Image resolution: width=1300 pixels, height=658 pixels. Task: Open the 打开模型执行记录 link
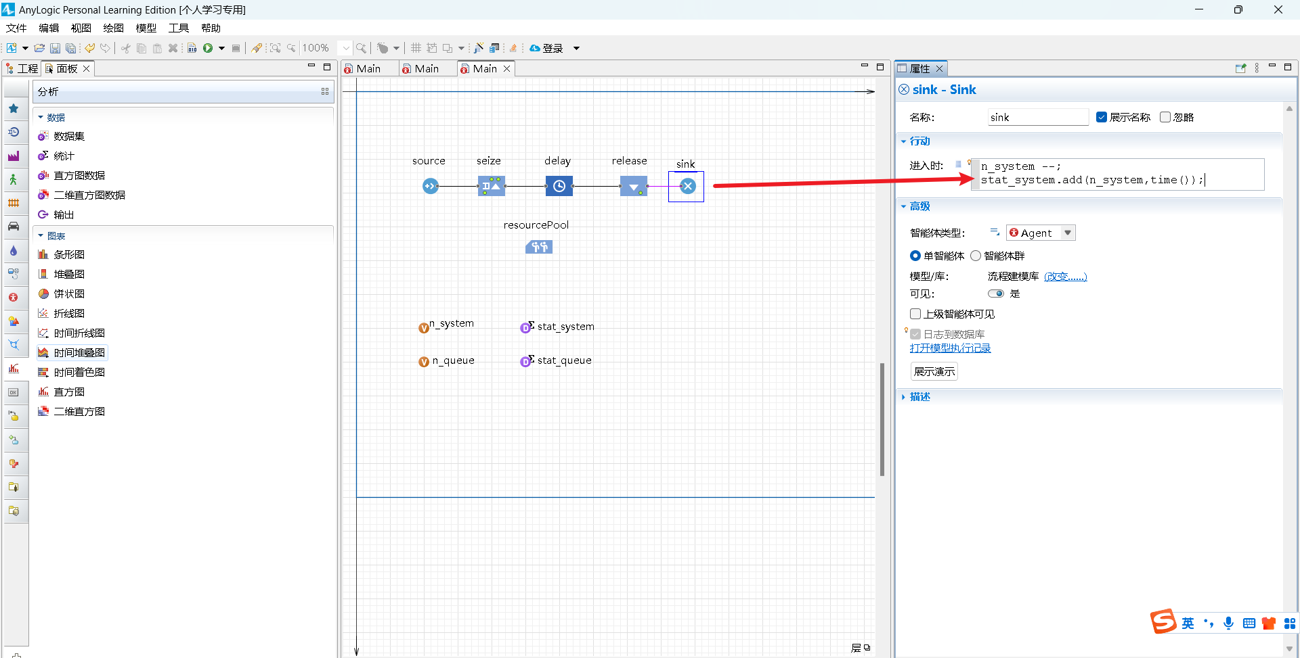[950, 348]
